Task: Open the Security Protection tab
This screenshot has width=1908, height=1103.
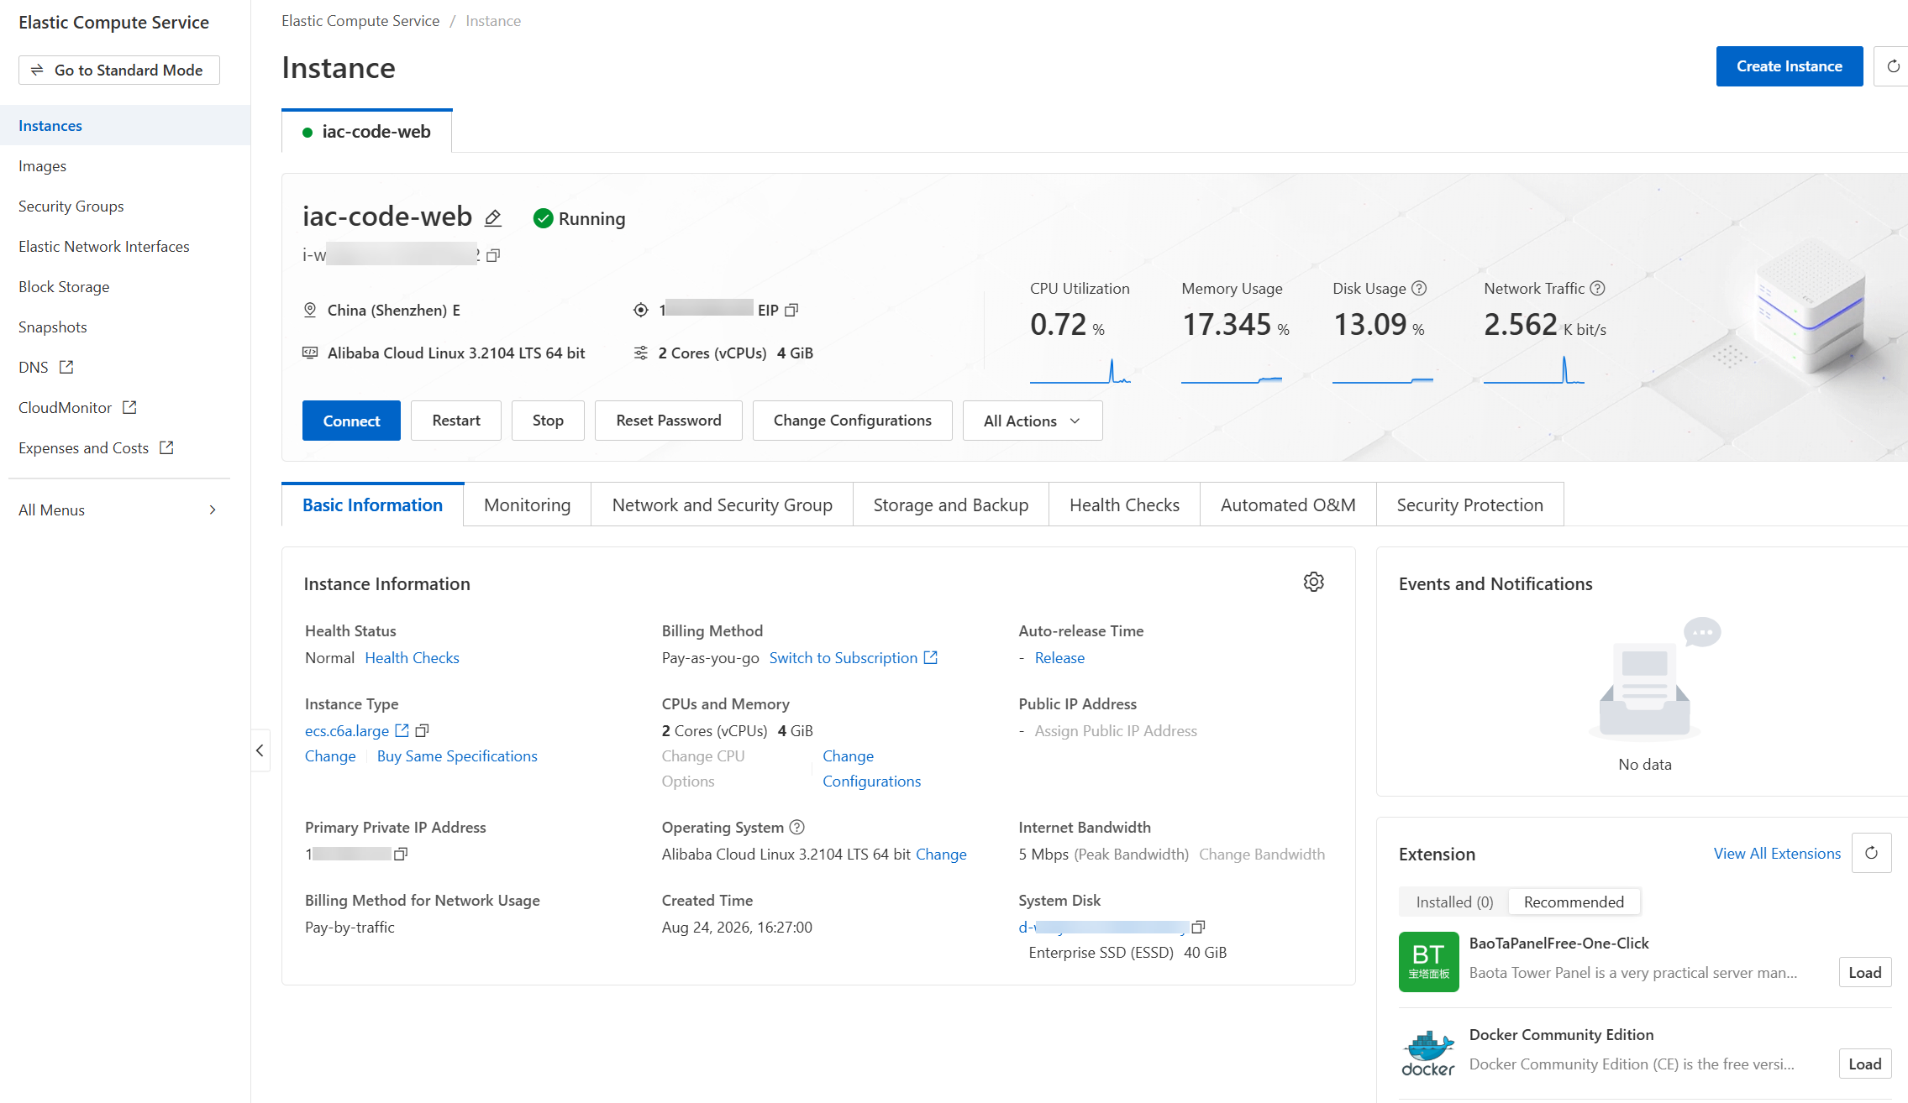Action: [x=1470, y=505]
